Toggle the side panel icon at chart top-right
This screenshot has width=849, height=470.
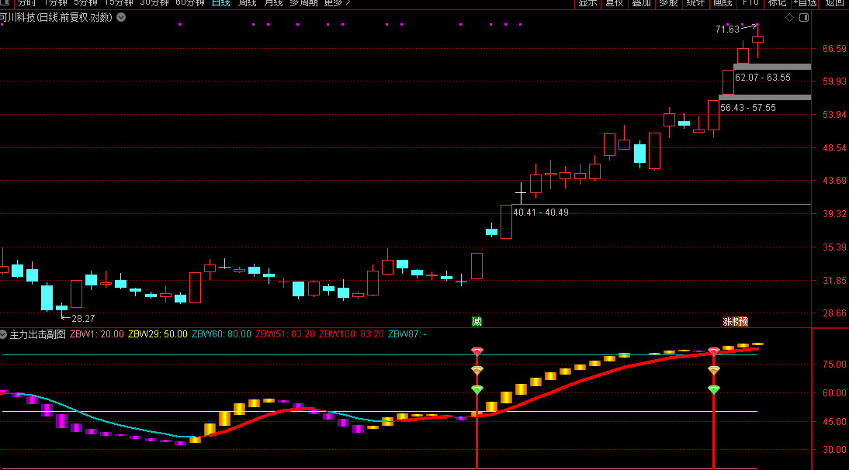pos(804,18)
